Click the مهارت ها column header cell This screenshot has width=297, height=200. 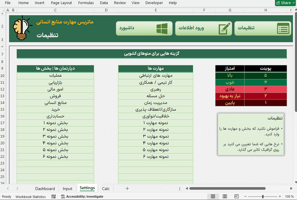click(x=156, y=69)
